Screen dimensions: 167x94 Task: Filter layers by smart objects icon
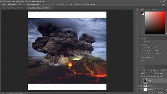162,70
